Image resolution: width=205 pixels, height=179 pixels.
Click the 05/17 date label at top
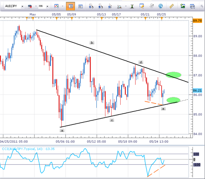(x=116, y=14)
